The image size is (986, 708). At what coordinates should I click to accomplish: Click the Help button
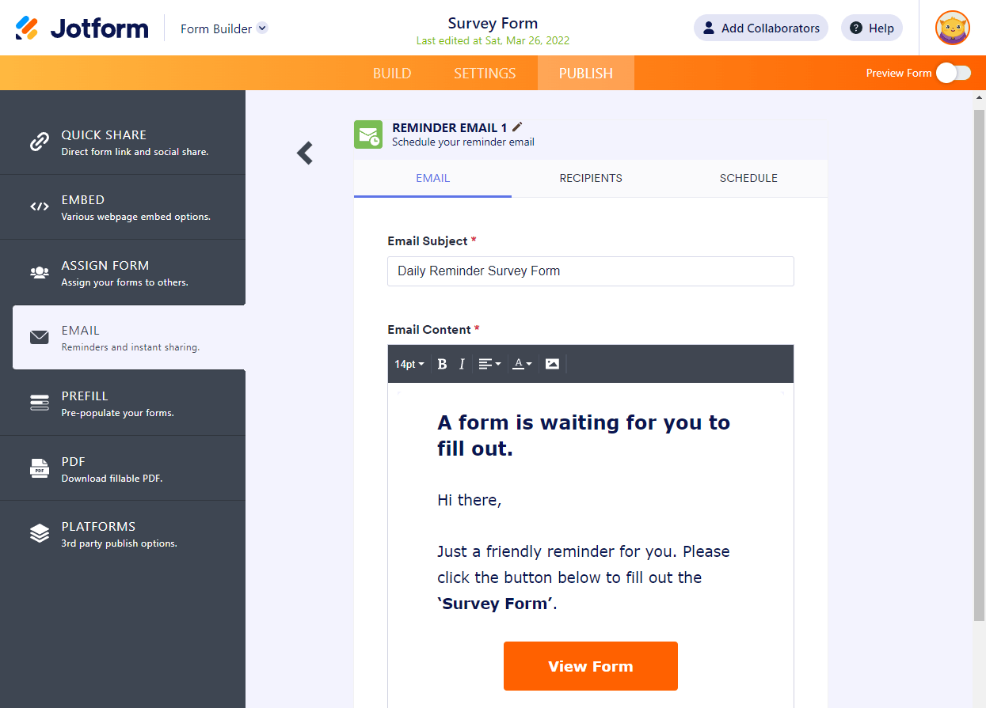pyautogui.click(x=871, y=28)
